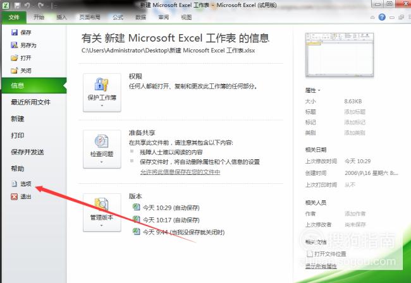Click the last modified time 今天 10:29
411x283 pixels.
[x=357, y=161]
